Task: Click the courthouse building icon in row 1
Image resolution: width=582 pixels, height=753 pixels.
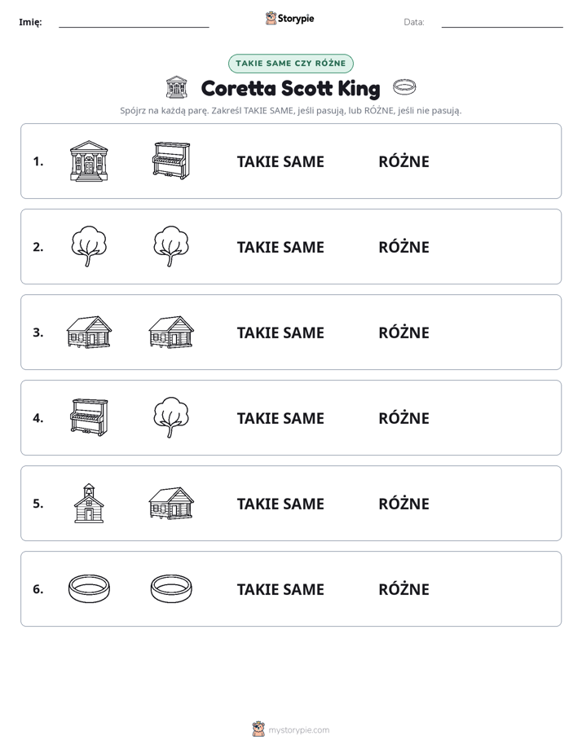Action: 89,161
